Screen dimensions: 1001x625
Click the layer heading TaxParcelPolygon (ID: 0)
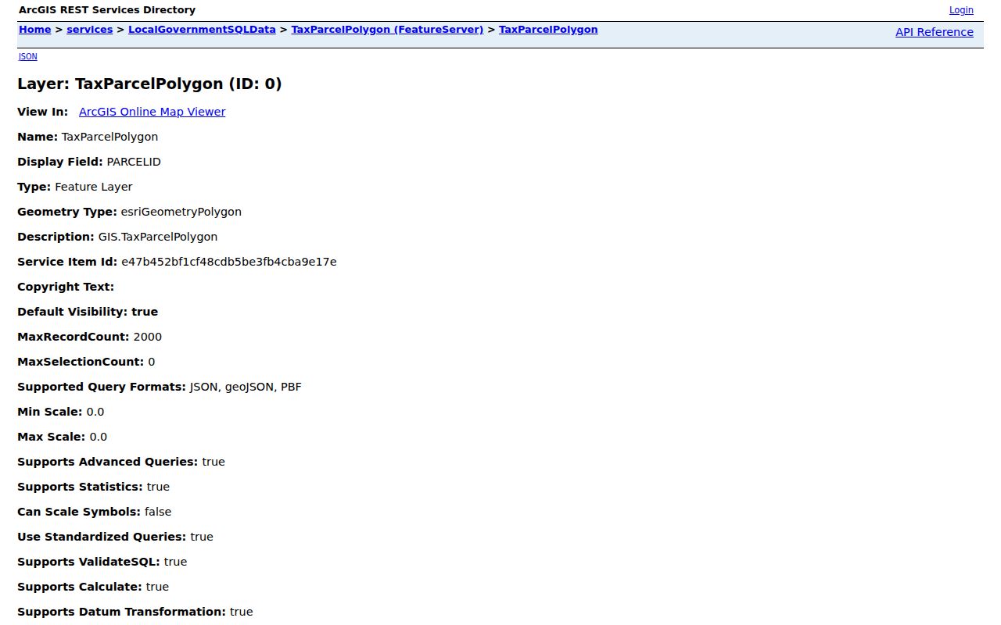149,84
